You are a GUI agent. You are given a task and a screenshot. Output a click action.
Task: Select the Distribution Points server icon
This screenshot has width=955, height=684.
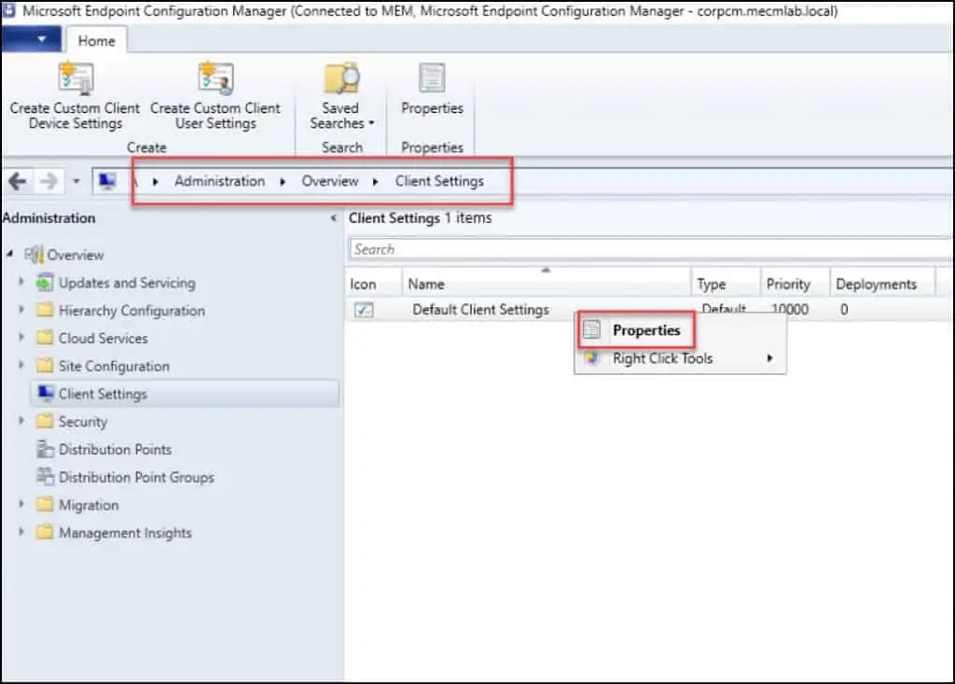[45, 449]
